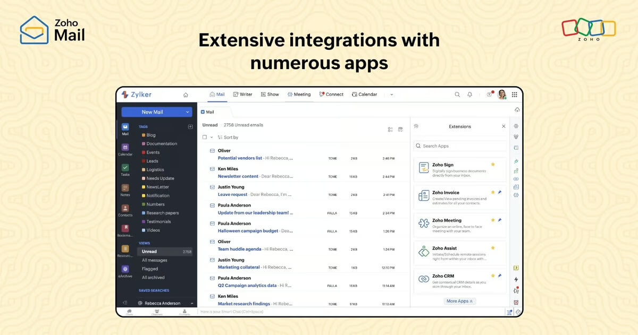638x335 pixels.
Task: Click the Zoho Sign app icon
Action: [424, 168]
